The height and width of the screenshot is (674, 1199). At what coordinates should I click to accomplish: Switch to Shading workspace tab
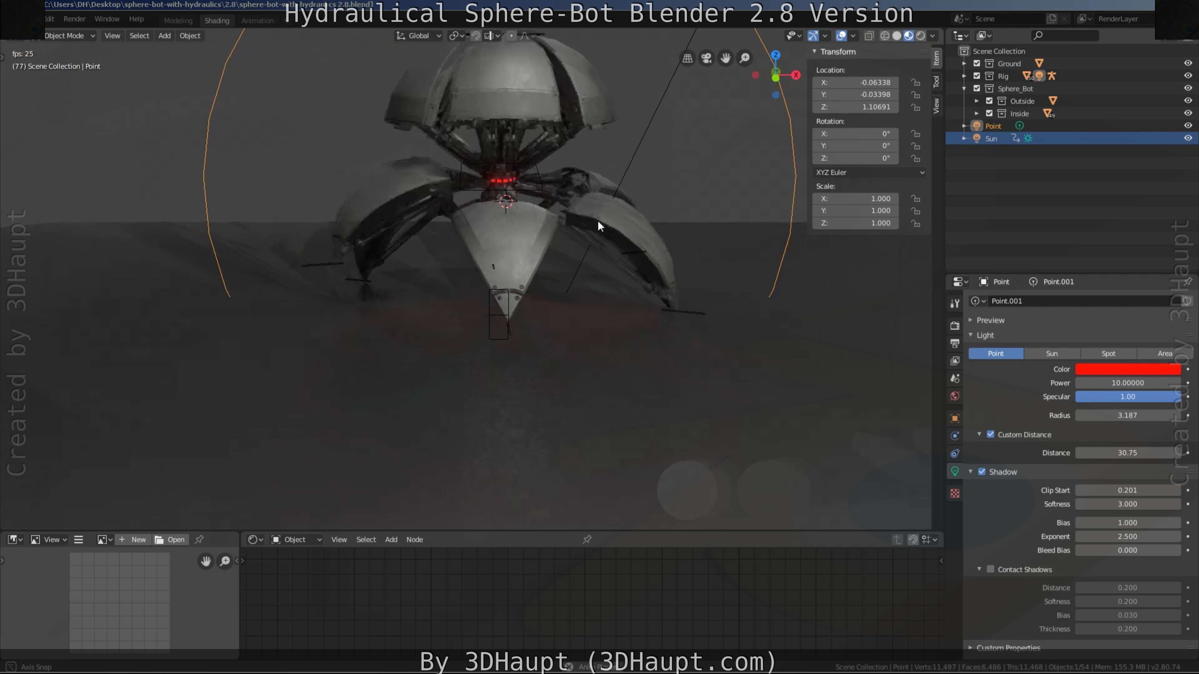point(217,21)
